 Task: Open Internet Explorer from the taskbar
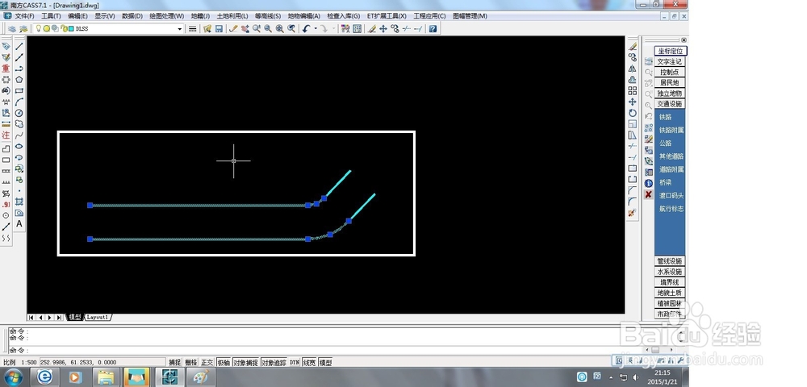pyautogui.click(x=44, y=377)
